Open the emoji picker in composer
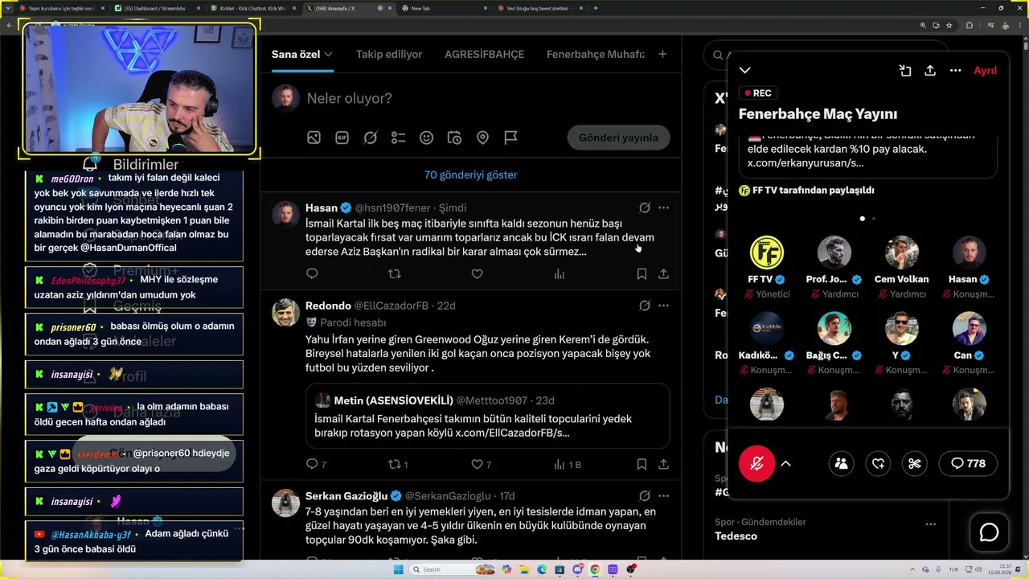 coord(426,138)
